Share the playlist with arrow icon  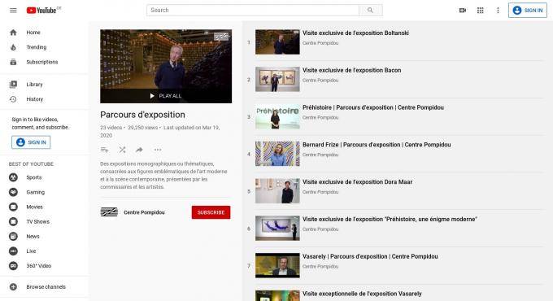[139, 150]
